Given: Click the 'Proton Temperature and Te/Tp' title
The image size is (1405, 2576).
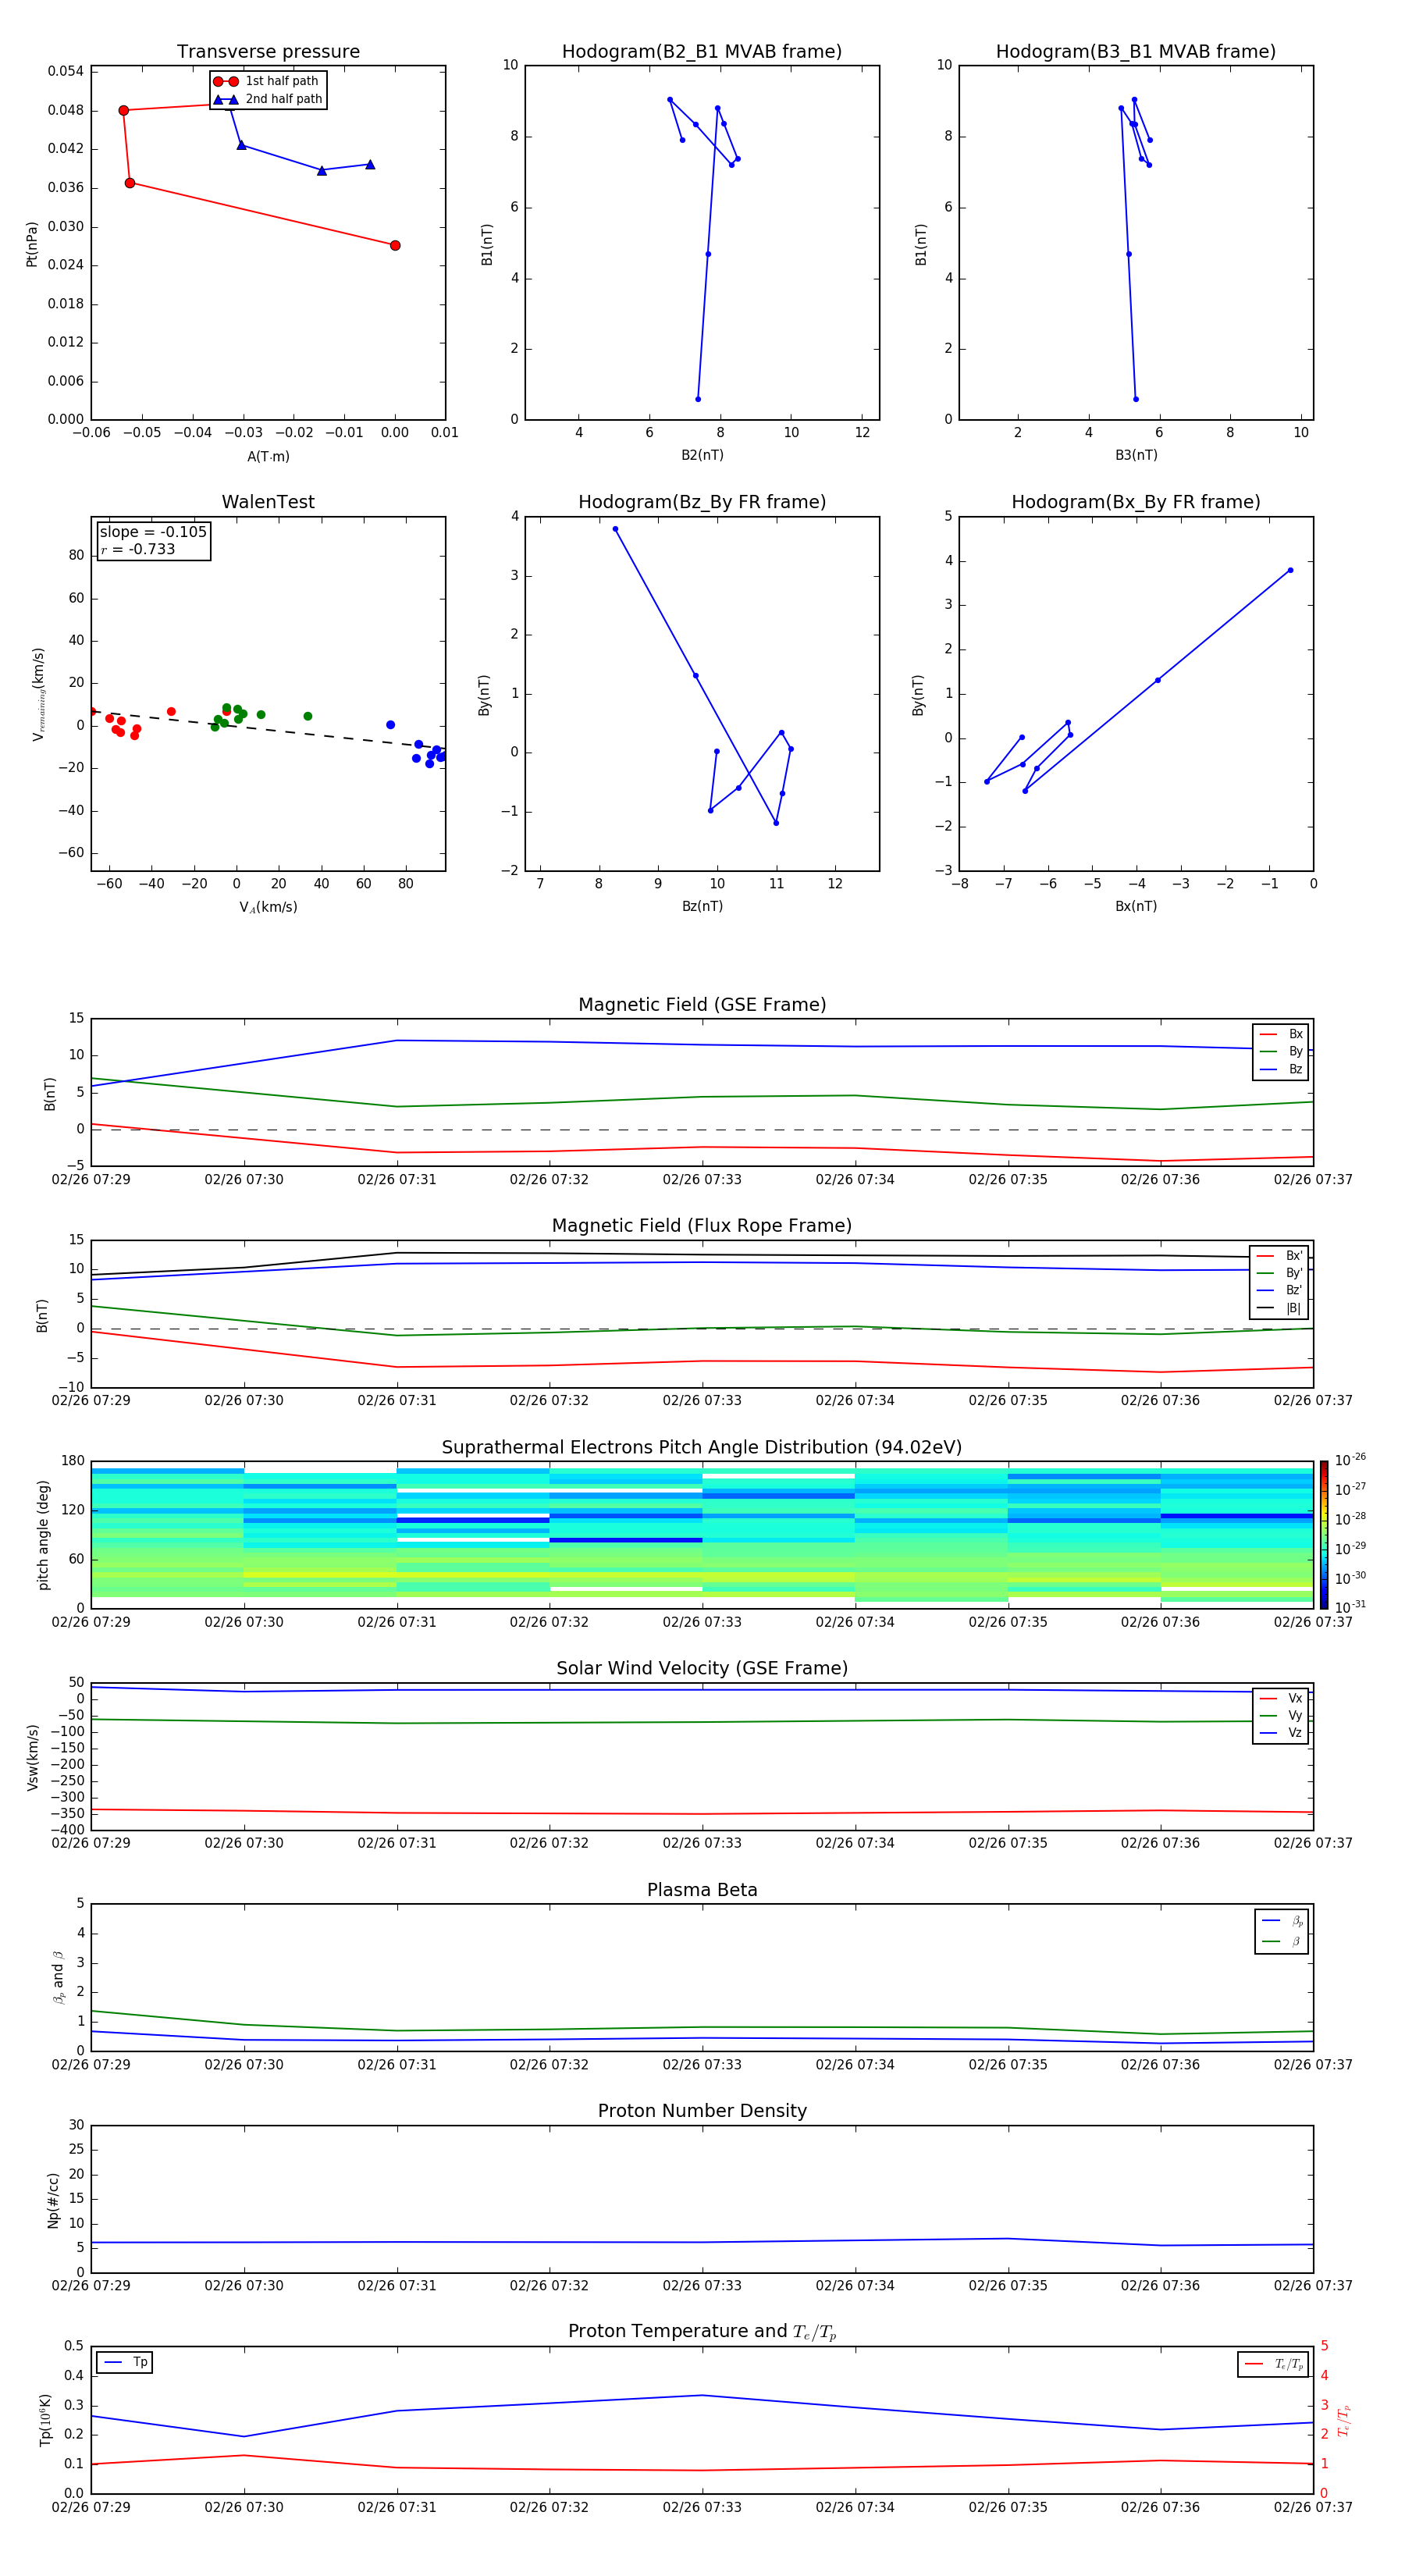Looking at the screenshot, I should [x=702, y=2331].
